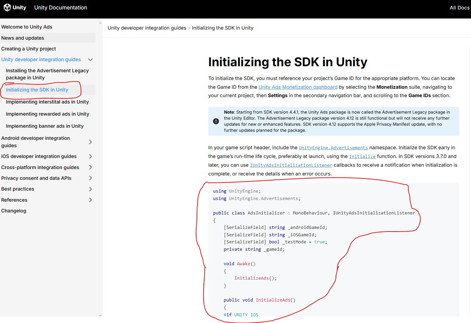Image resolution: width=471 pixels, height=323 pixels.
Task: Open News and updates page
Action: coord(23,38)
